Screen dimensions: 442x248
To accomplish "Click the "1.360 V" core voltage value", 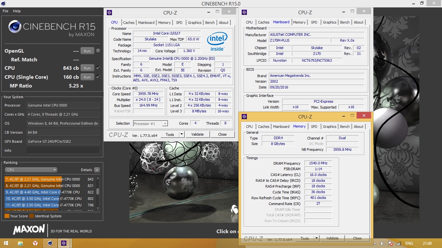I will [189, 51].
